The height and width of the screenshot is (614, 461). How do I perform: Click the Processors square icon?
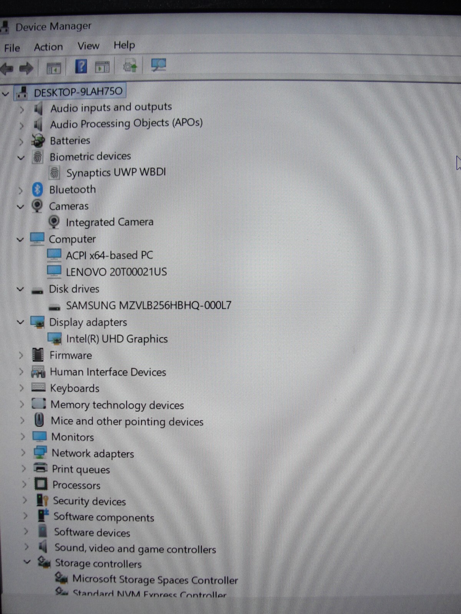41,484
